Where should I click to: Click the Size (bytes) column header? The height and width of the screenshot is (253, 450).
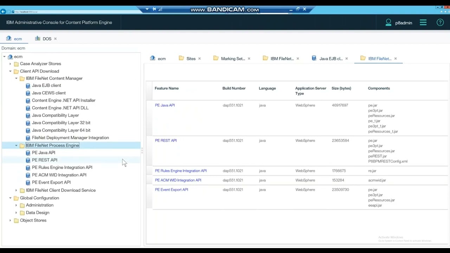coord(341,88)
